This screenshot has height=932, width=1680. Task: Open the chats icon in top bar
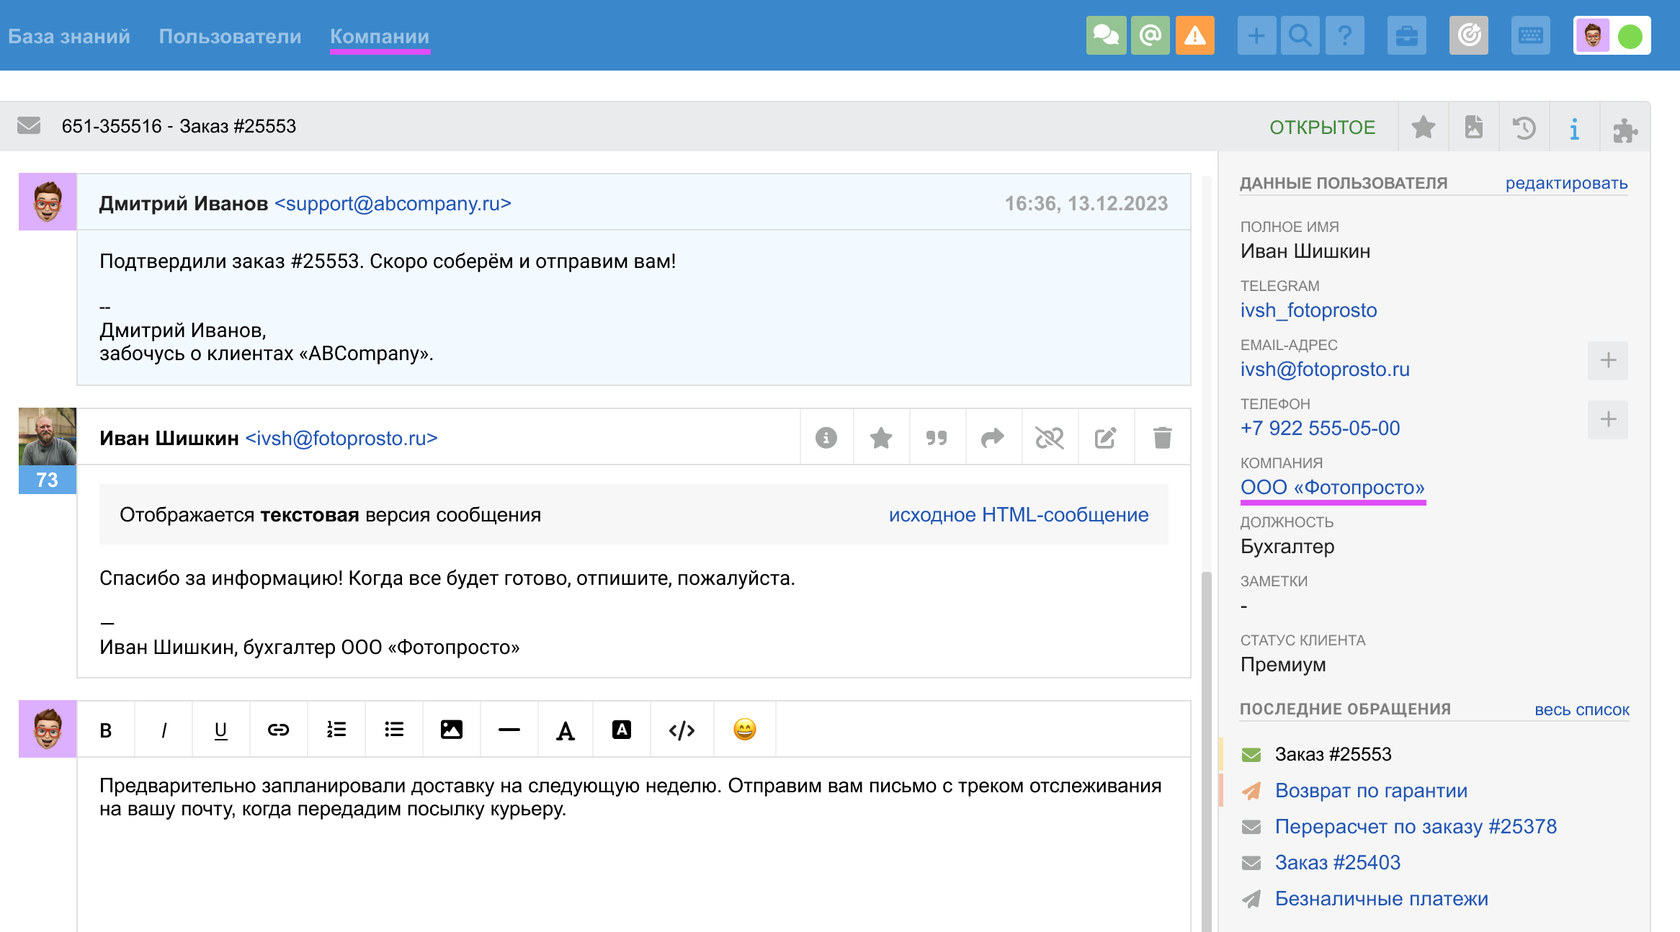(1106, 35)
